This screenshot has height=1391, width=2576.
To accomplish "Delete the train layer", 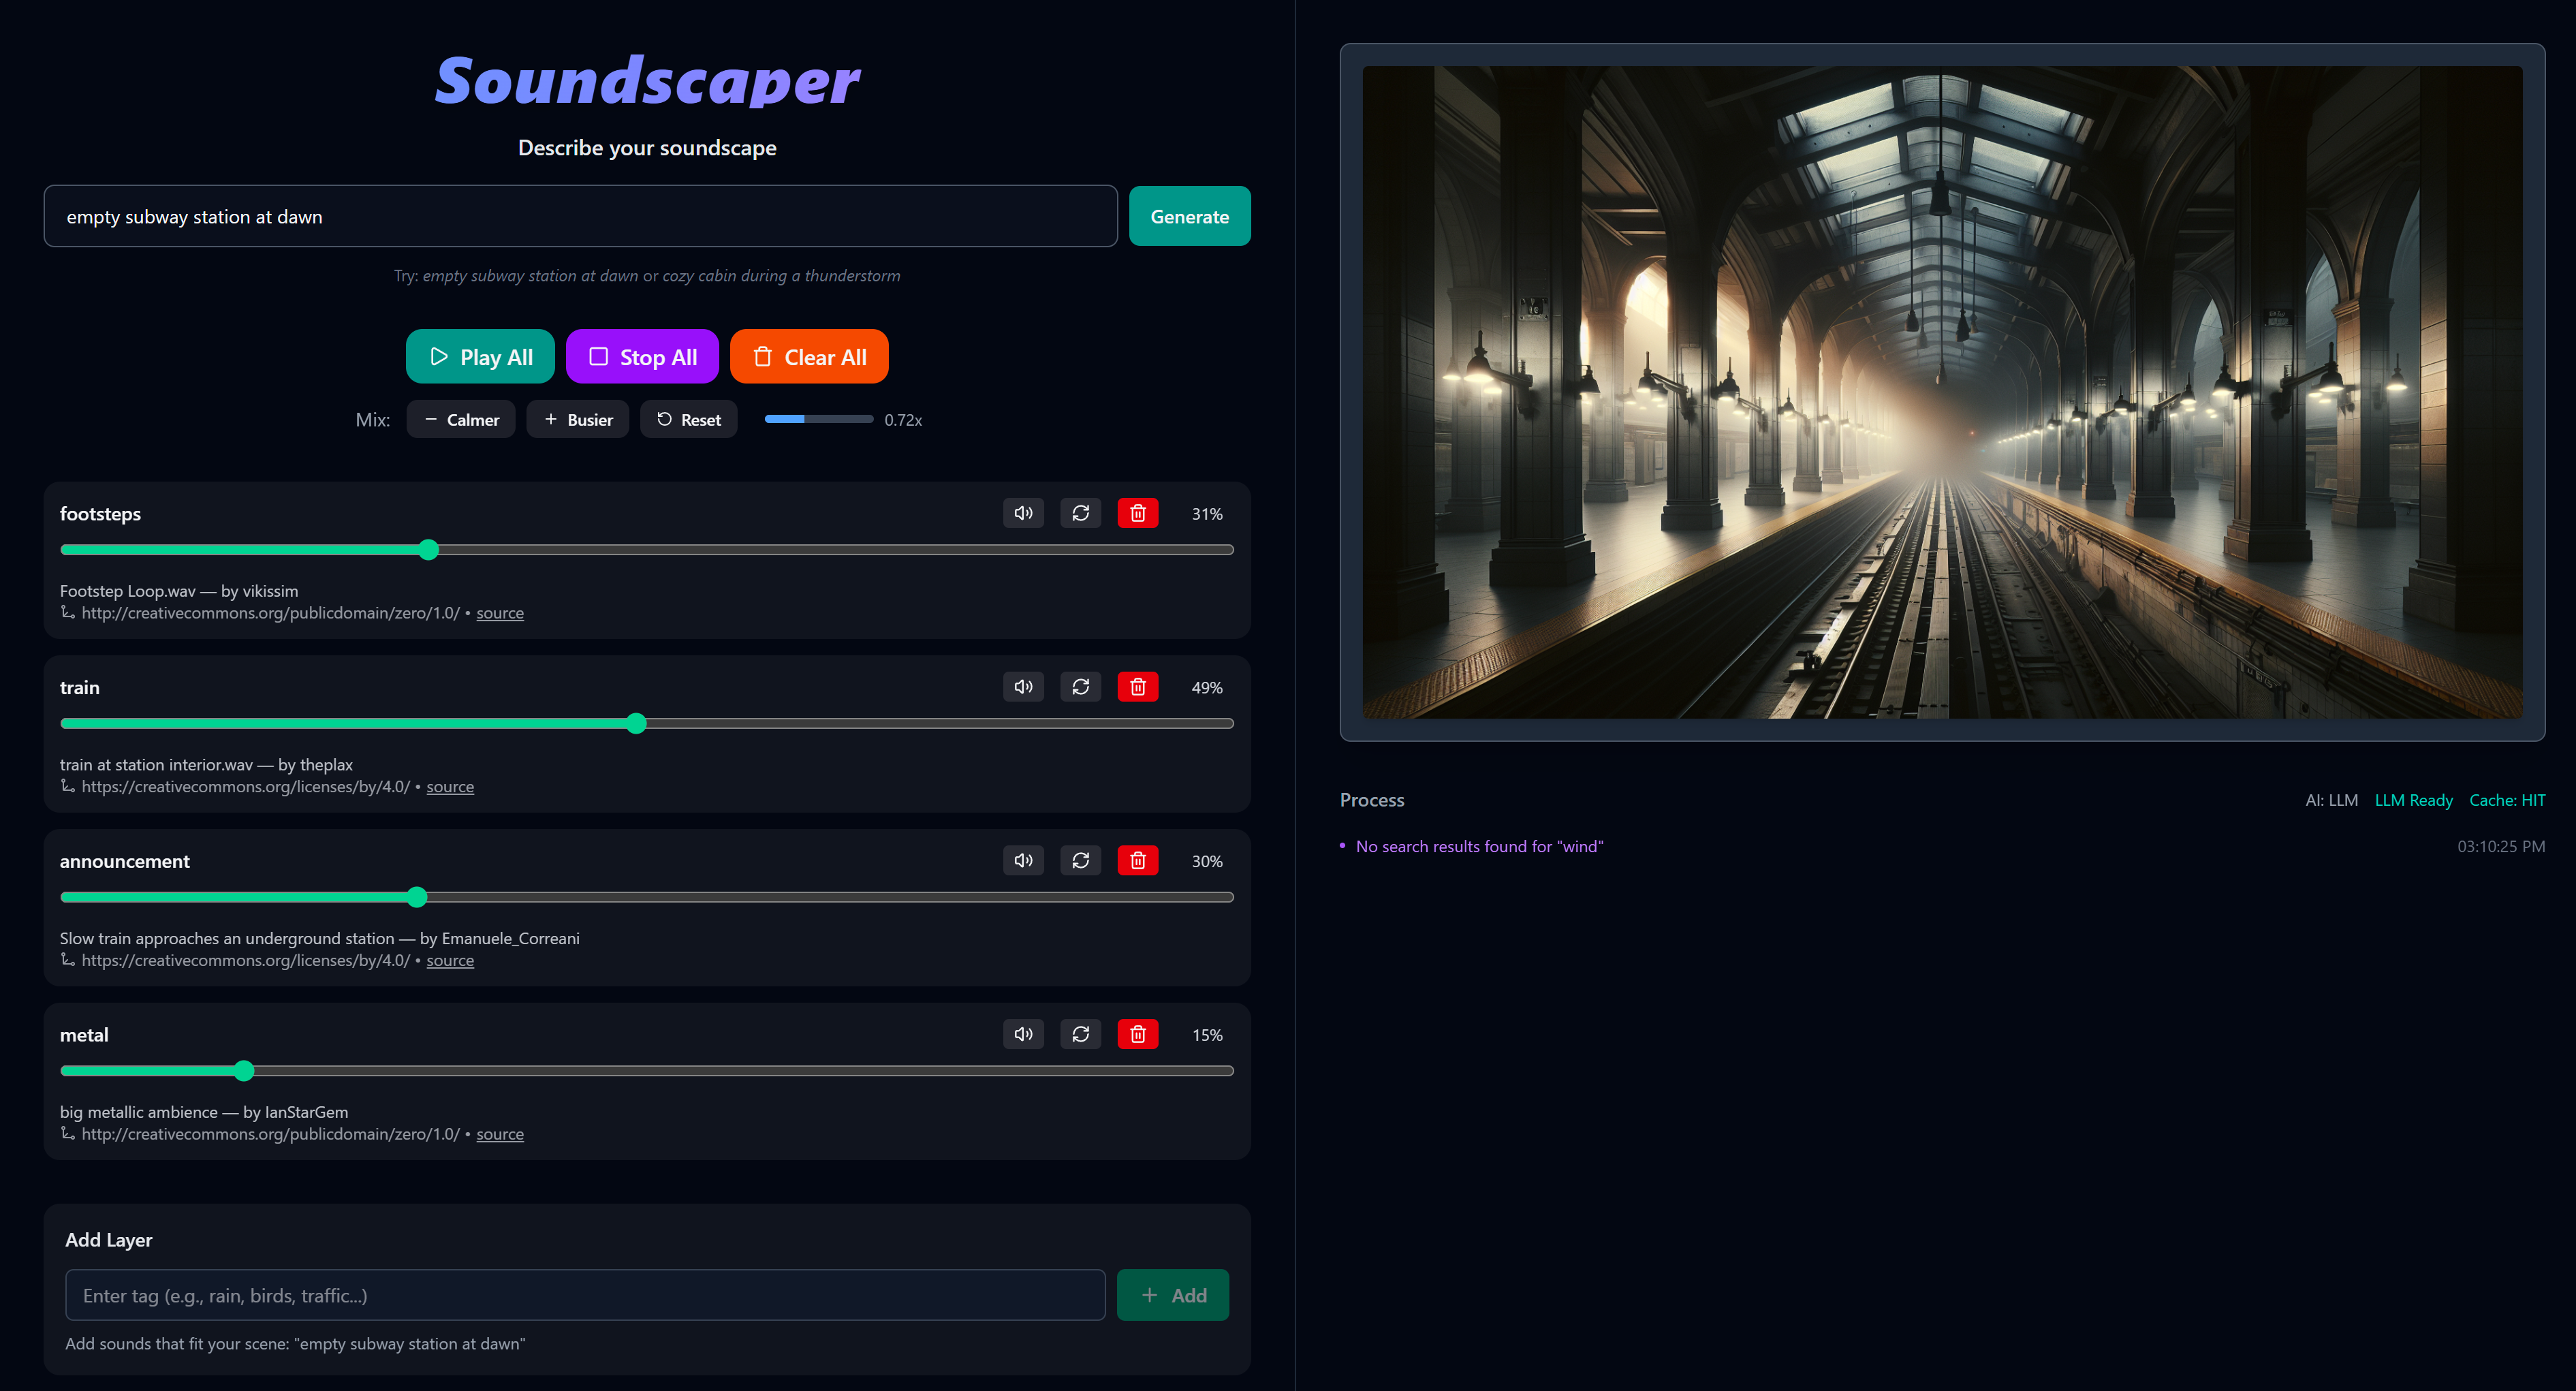I will pyautogui.click(x=1137, y=687).
